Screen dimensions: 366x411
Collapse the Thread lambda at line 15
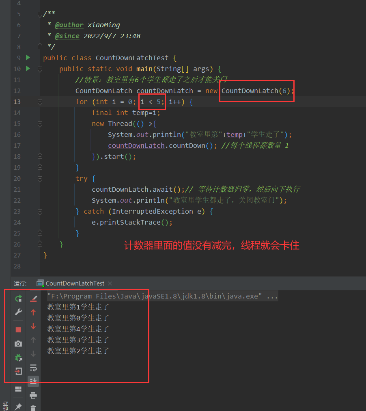40,124
